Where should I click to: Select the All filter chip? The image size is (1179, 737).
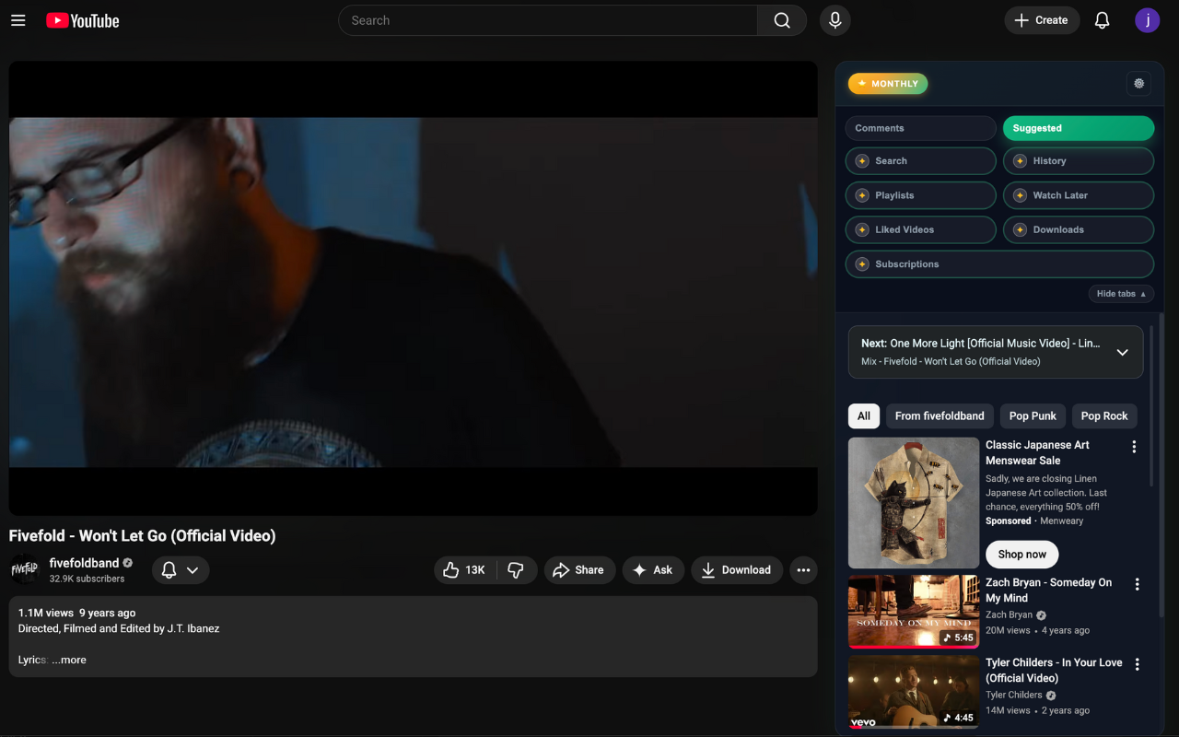pyautogui.click(x=864, y=415)
